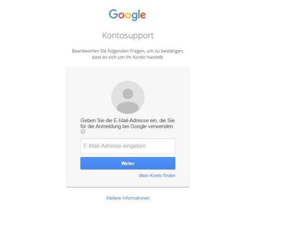
Task: Select the default user silhouette image
Action: click(x=128, y=97)
